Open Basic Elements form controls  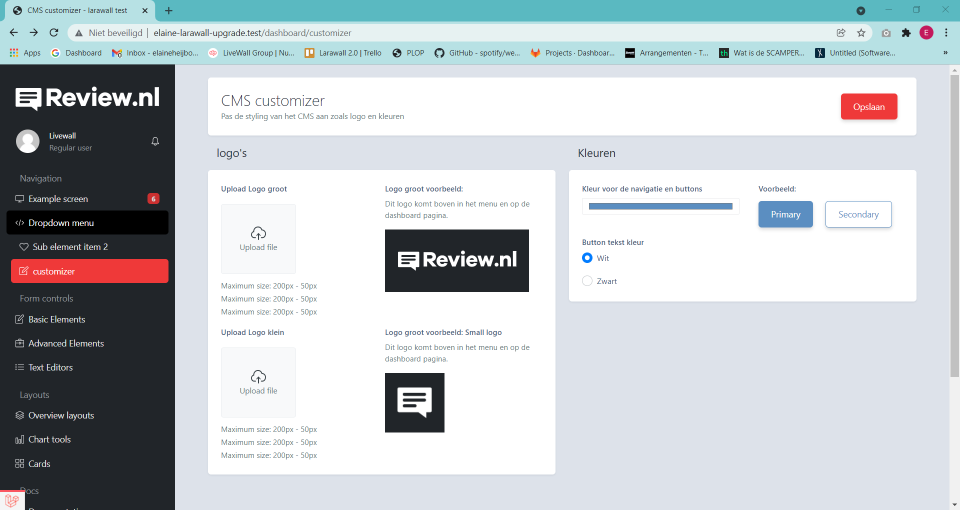coord(87,319)
